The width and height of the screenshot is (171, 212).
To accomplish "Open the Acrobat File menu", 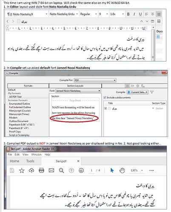I will click(x=10, y=154).
